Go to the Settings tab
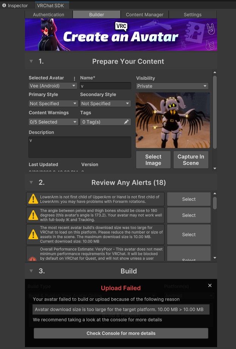Screen dimensions: 236x349 tap(193, 14)
